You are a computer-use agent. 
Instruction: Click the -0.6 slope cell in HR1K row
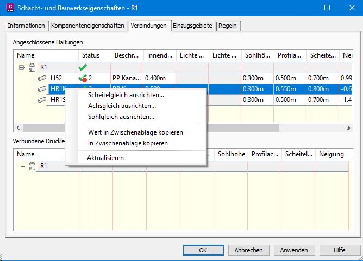click(x=346, y=89)
